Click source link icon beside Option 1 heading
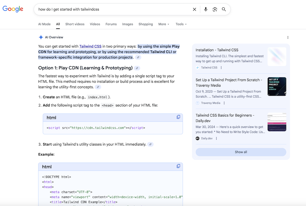306x206 pixels. [x=137, y=68]
